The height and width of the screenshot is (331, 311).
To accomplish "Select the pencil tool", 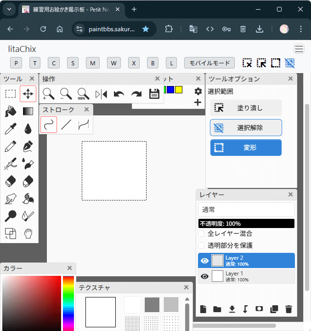I will (x=11, y=146).
